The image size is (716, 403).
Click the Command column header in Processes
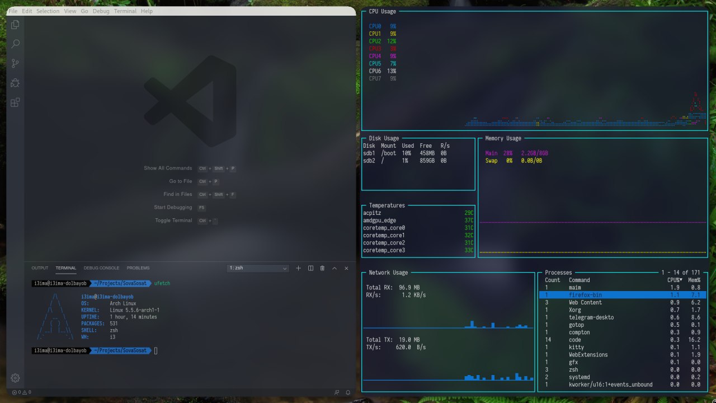(x=580, y=280)
